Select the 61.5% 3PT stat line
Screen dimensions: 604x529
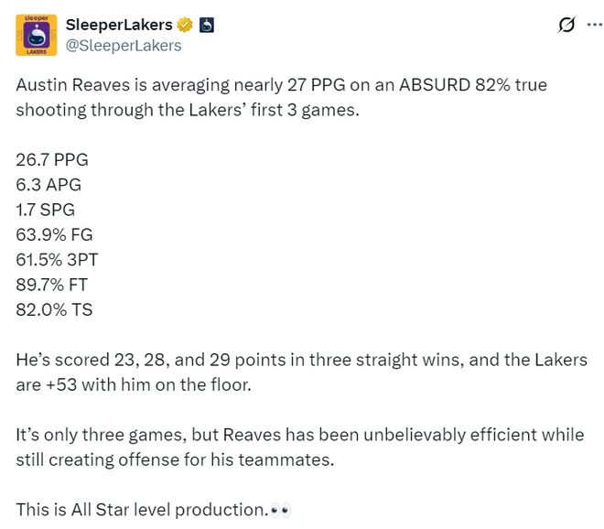[x=57, y=260]
